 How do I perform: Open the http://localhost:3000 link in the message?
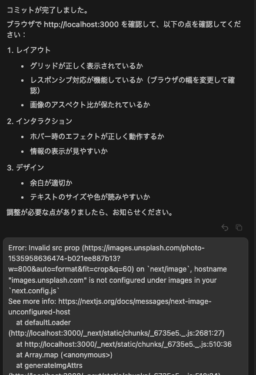click(81, 25)
